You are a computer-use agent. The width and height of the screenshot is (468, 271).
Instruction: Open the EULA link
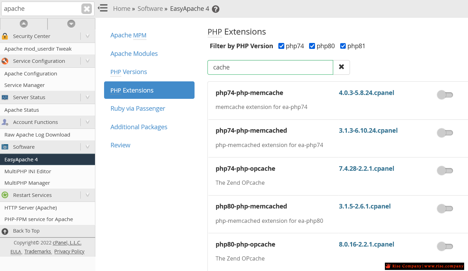16,251
